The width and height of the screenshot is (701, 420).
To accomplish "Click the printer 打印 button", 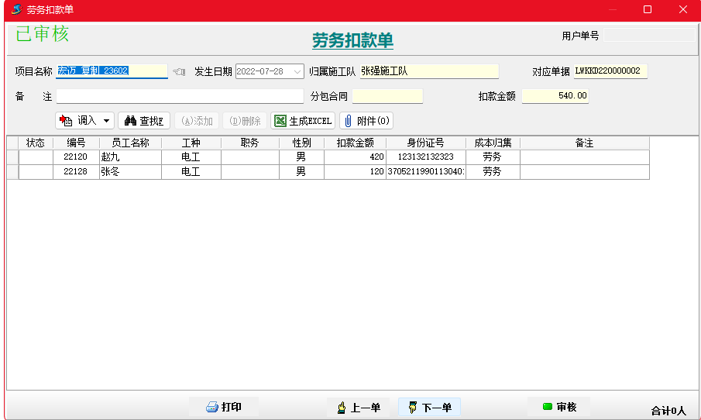I will [x=224, y=407].
